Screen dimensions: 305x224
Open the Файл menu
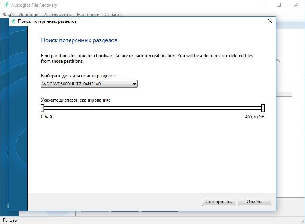[8, 15]
